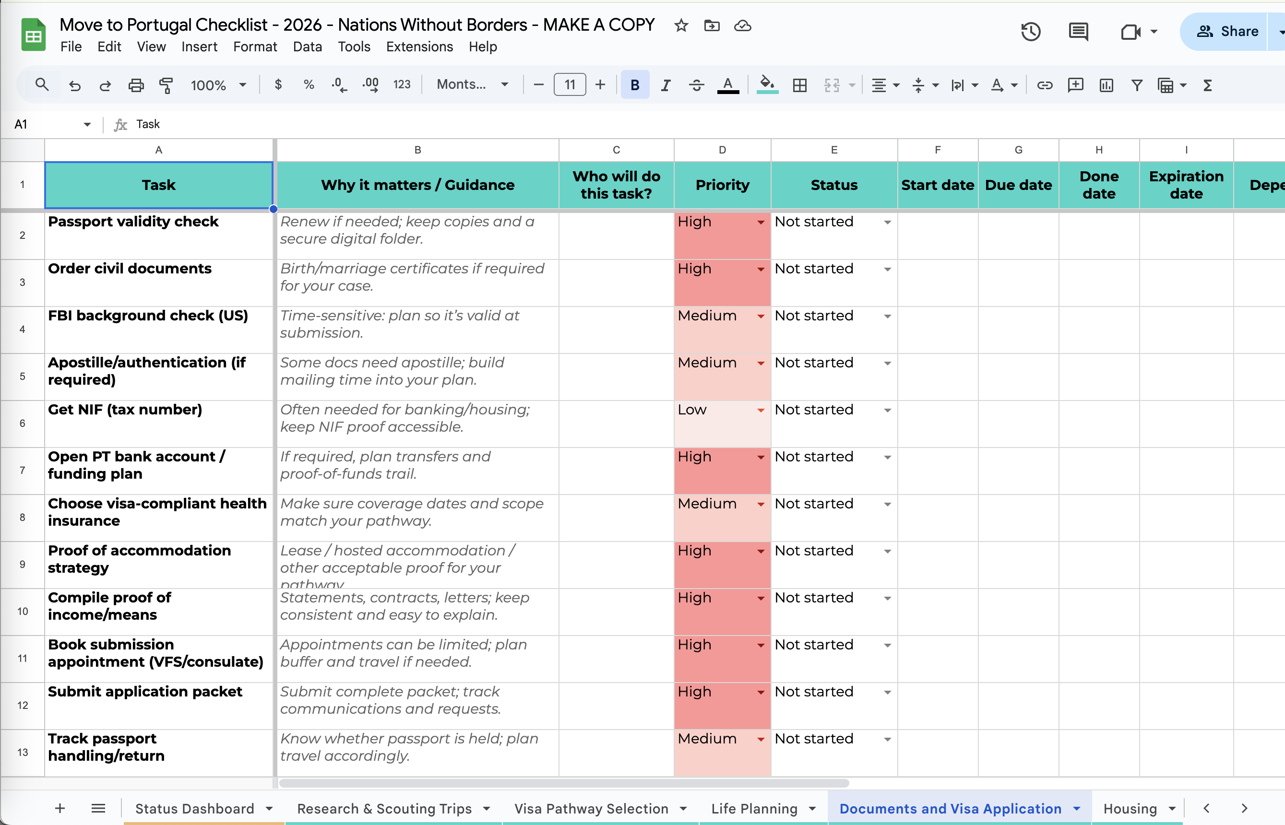The image size is (1285, 825).
Task: Click the insert chart icon
Action: pos(1106,84)
